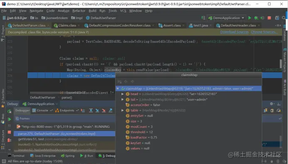Switch to the DefaultJwsHeader.class tab
The height and width of the screenshot is (164, 288).
point(238,25)
